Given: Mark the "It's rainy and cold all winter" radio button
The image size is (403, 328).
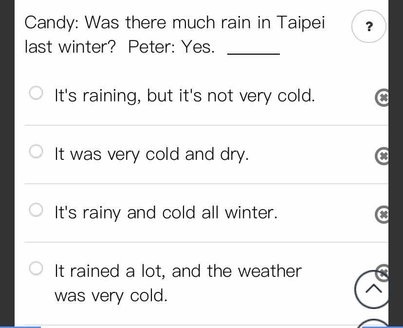Looking at the screenshot, I should (x=36, y=210).
